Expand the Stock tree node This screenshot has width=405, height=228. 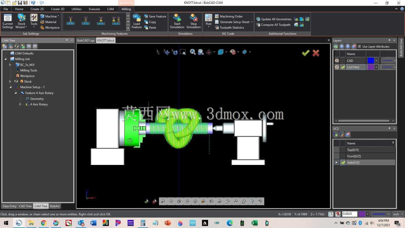pos(10,81)
